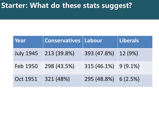
Task: Select the Year header cell
Action: [28, 42]
